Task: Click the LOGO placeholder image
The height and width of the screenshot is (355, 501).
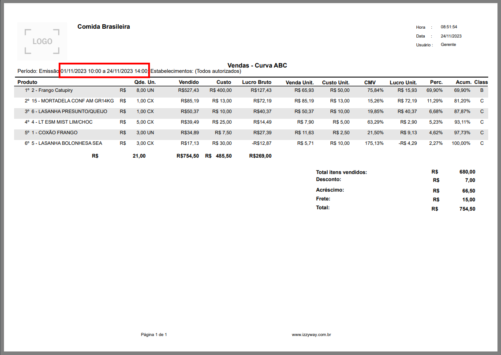Action: pyautogui.click(x=42, y=41)
